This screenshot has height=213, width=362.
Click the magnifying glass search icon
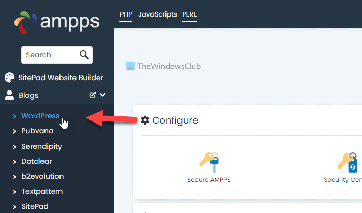point(84,55)
